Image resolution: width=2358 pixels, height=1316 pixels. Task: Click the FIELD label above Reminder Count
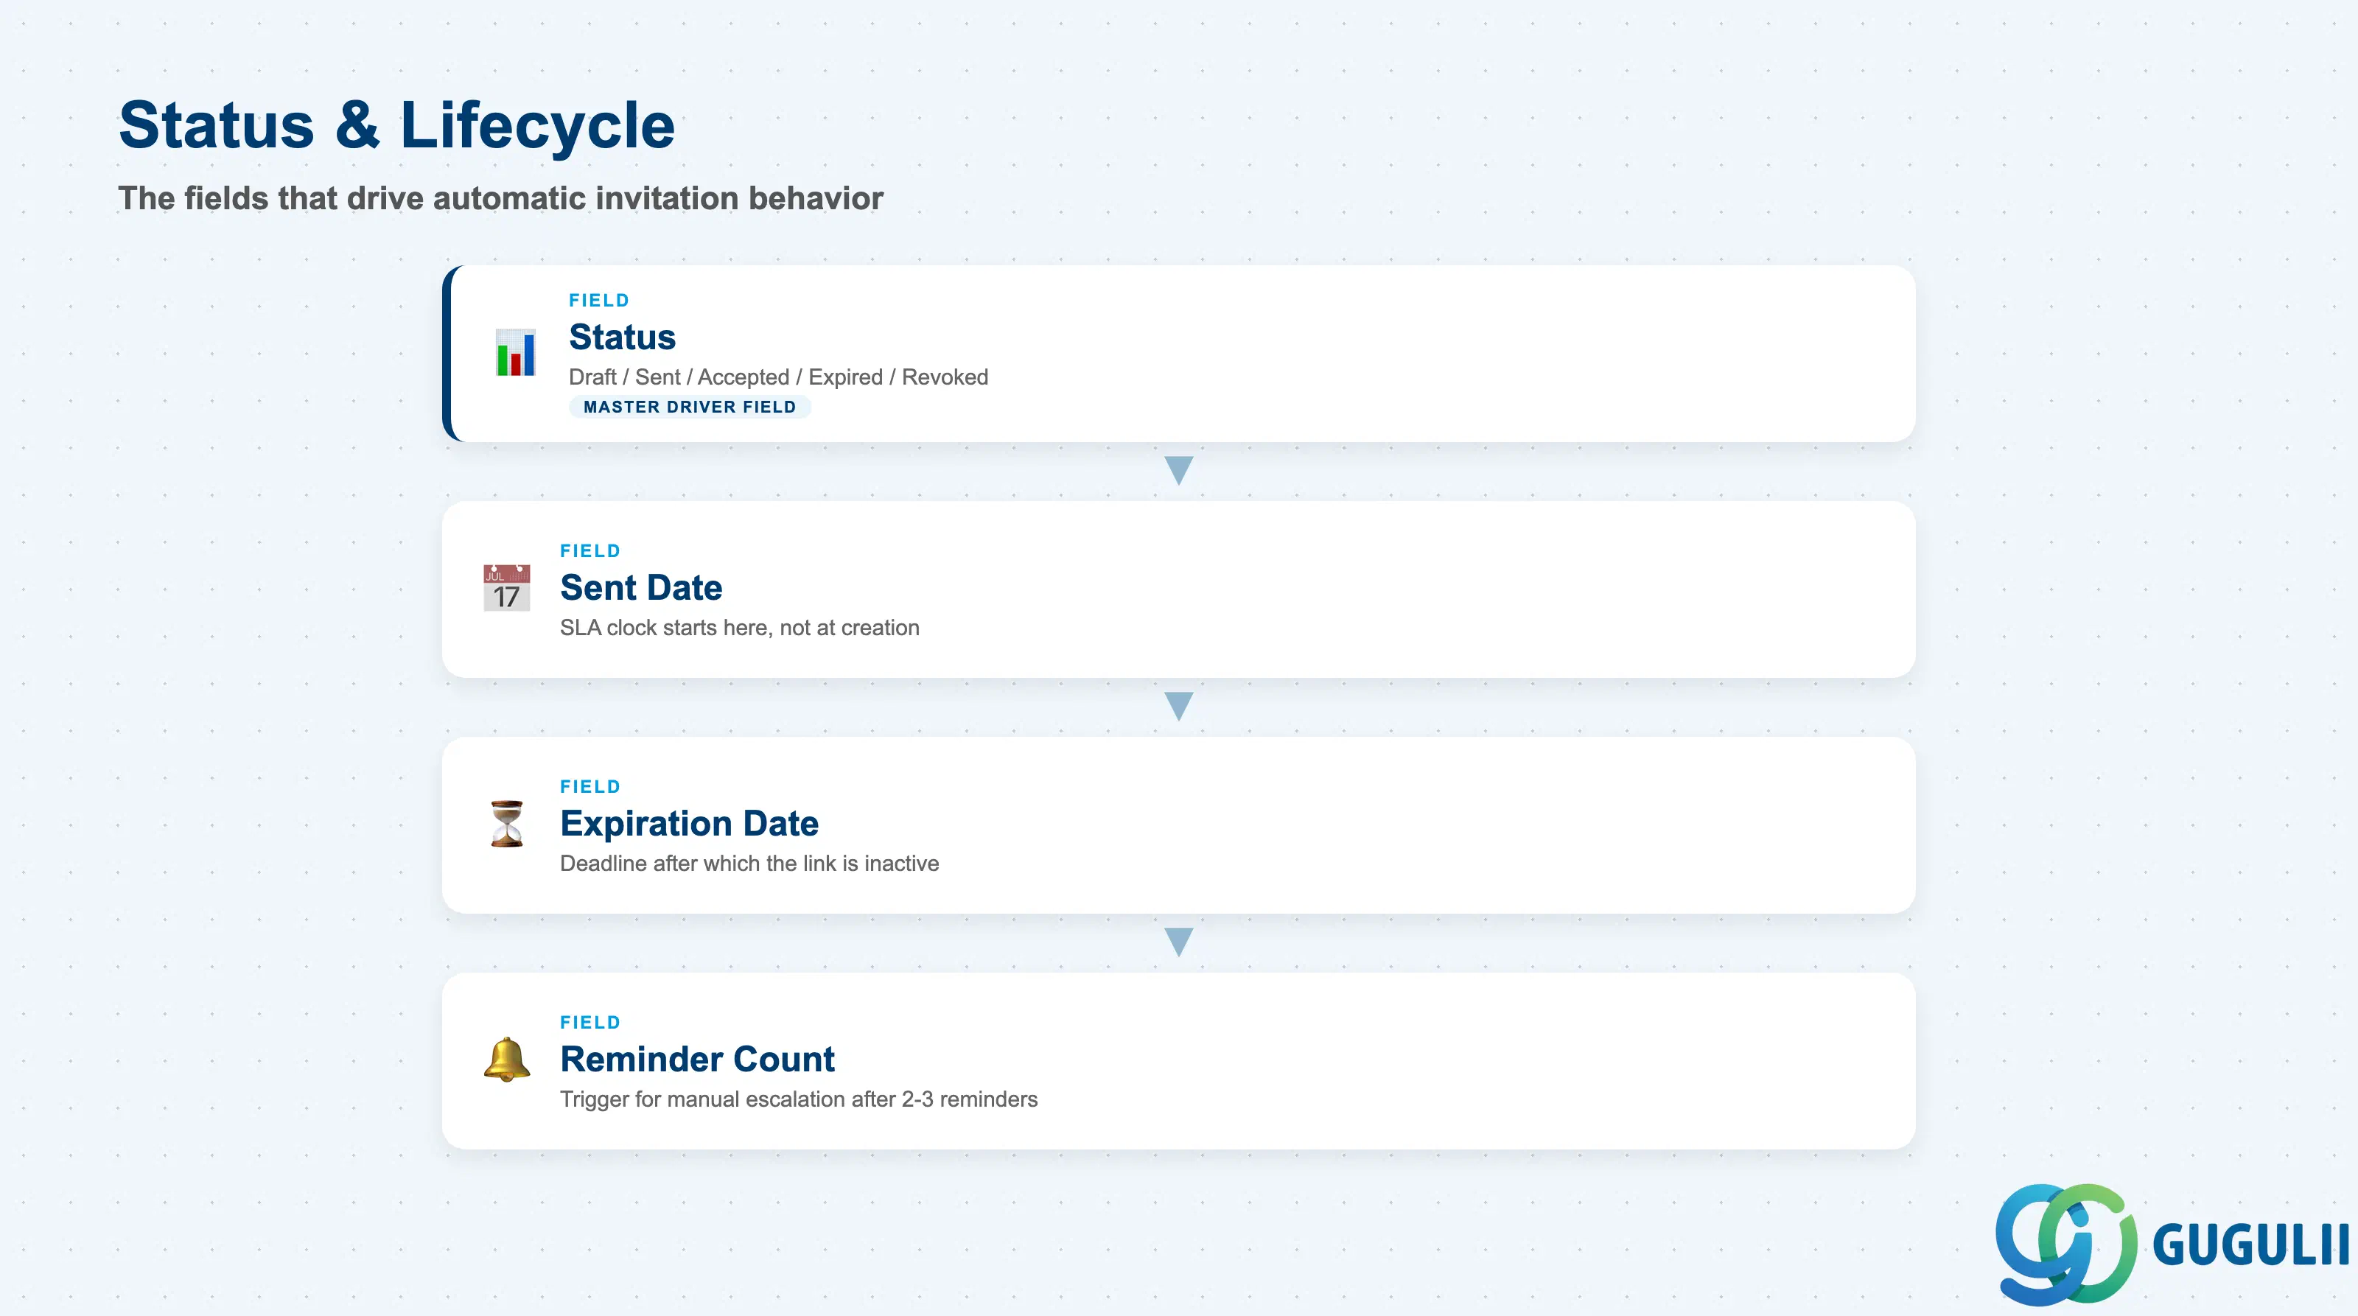point(590,1022)
